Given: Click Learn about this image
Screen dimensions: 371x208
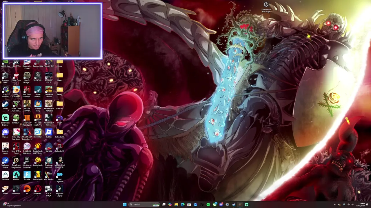Looking at the screenshot, I should (266, 8).
